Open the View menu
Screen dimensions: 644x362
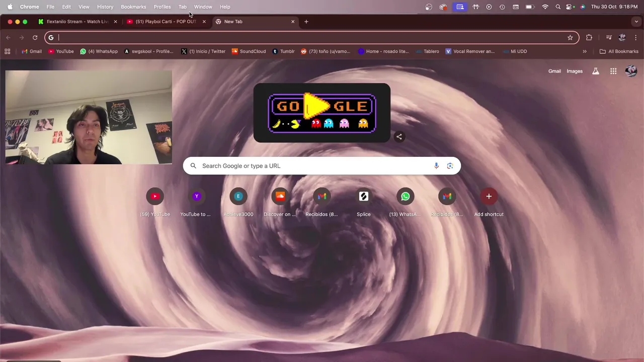click(x=84, y=7)
